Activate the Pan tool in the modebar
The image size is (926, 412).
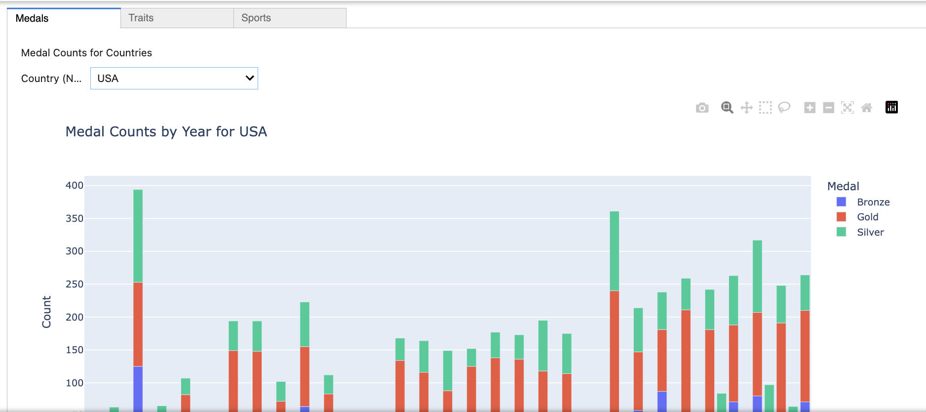tap(746, 108)
